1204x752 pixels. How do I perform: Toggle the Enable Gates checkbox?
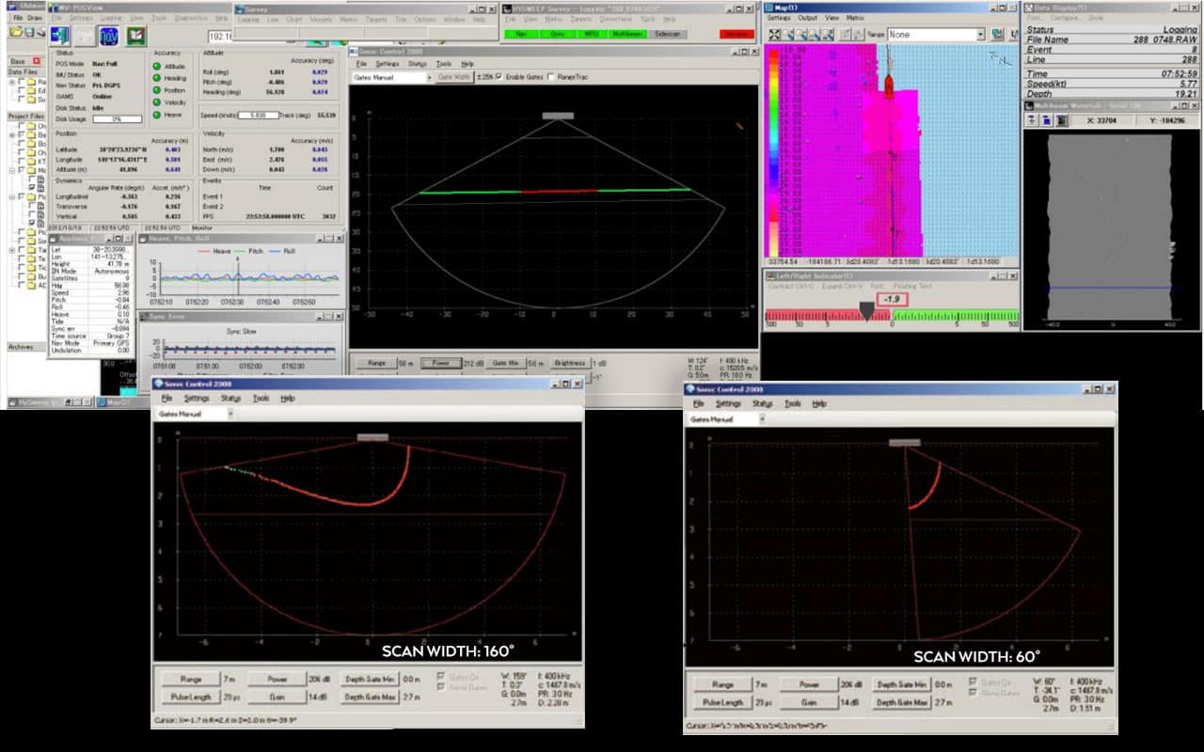(x=499, y=77)
